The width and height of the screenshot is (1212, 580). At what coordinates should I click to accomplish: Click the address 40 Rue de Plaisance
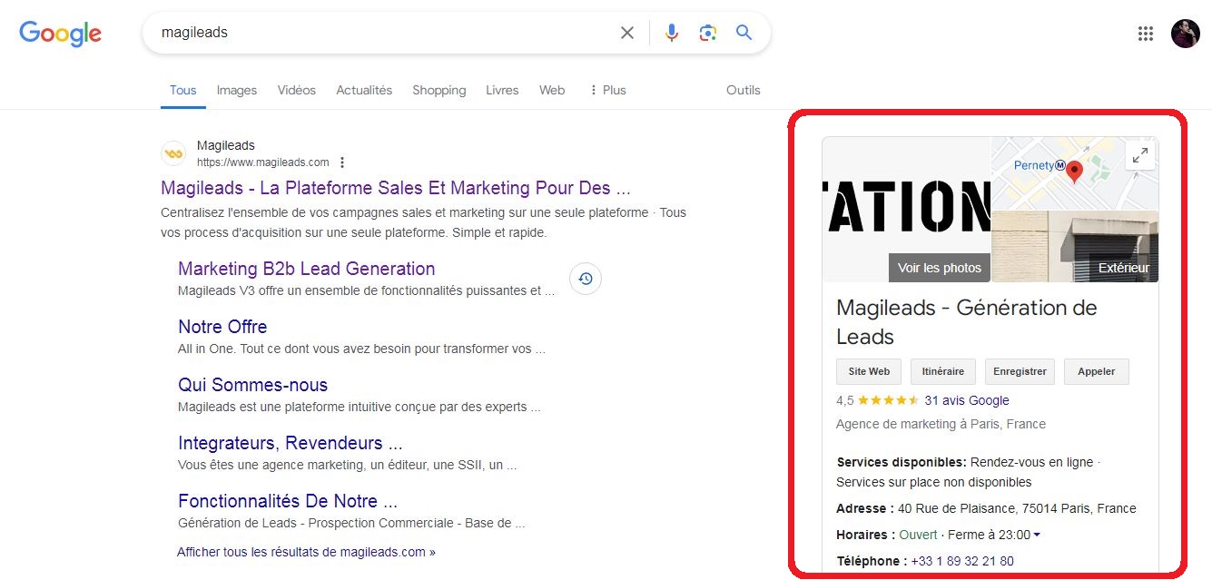point(1017,508)
